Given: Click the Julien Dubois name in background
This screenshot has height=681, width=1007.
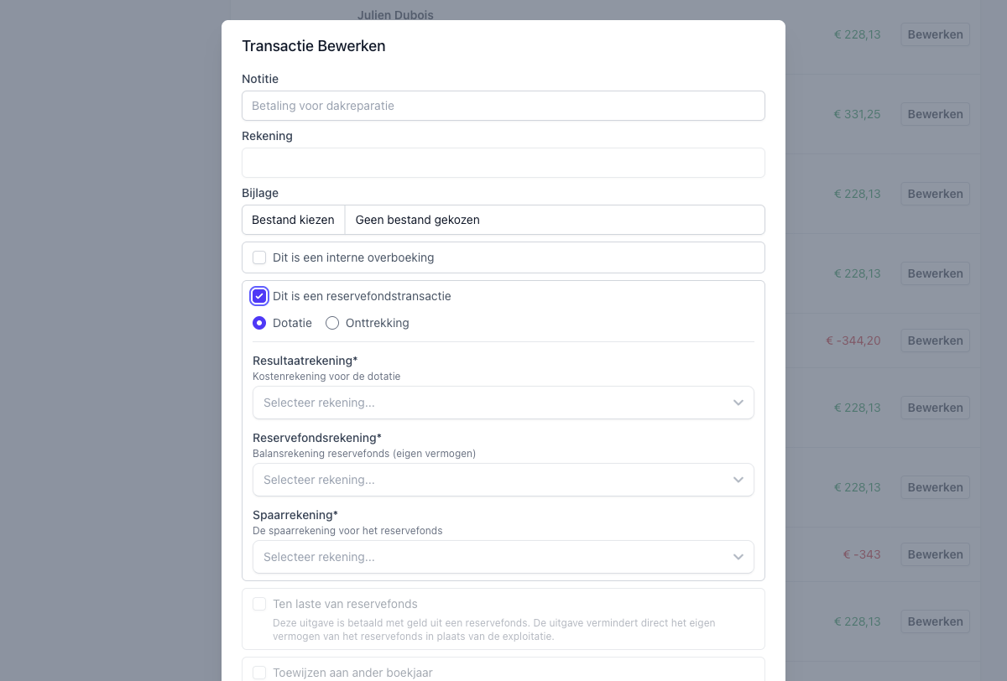Looking at the screenshot, I should click(395, 14).
